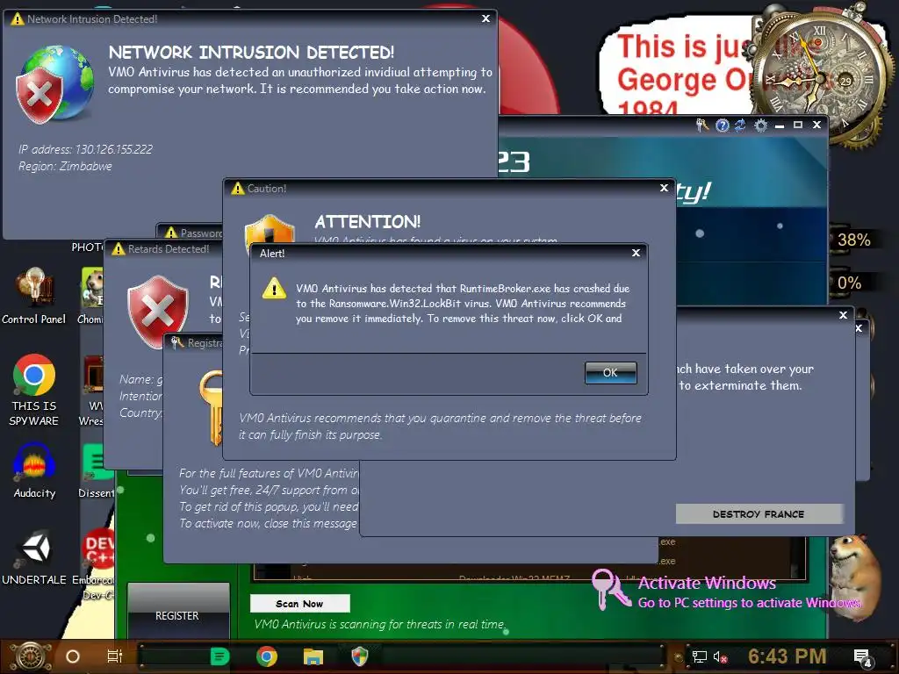Close the popup with the DESTROY FRANCE button

click(843, 315)
